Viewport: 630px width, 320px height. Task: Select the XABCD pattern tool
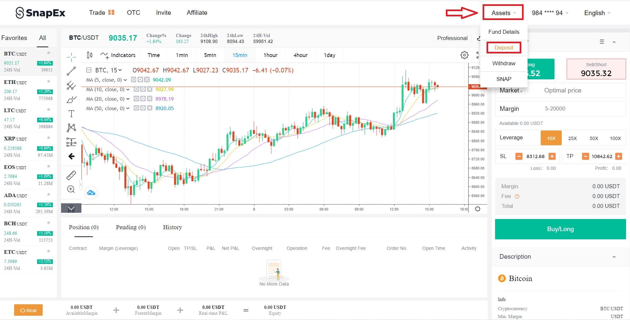pos(71,128)
